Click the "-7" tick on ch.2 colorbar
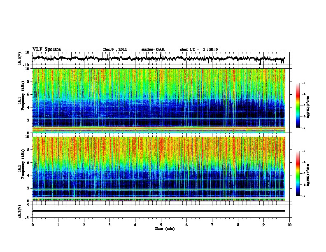326x252 pixels. [x=304, y=196]
